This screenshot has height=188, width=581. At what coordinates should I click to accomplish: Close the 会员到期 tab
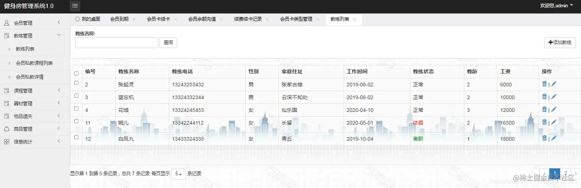point(134,19)
